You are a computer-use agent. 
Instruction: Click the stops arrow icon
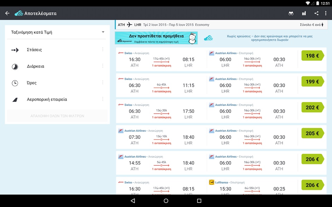(x=15, y=50)
